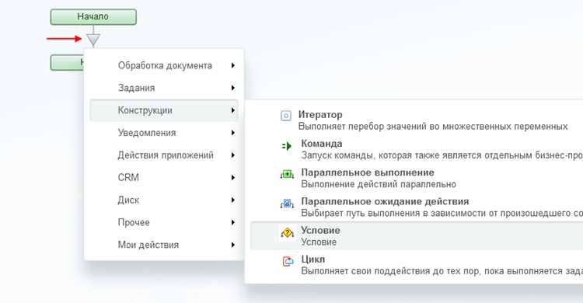Choose Параллельное выполнение title
The image size is (583, 303).
368,172
